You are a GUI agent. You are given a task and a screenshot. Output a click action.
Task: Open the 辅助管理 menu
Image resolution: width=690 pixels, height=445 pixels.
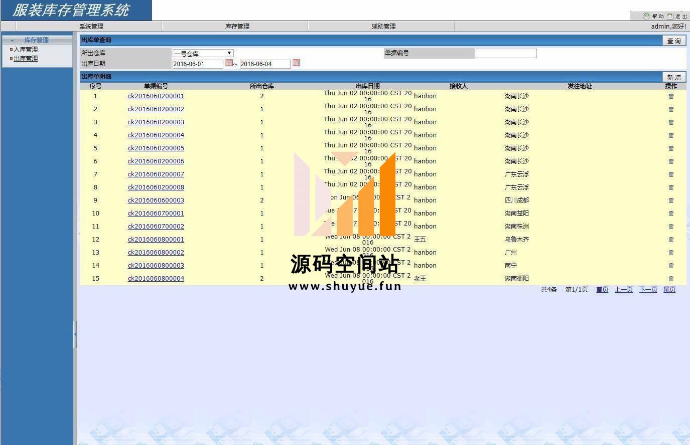pyautogui.click(x=383, y=27)
